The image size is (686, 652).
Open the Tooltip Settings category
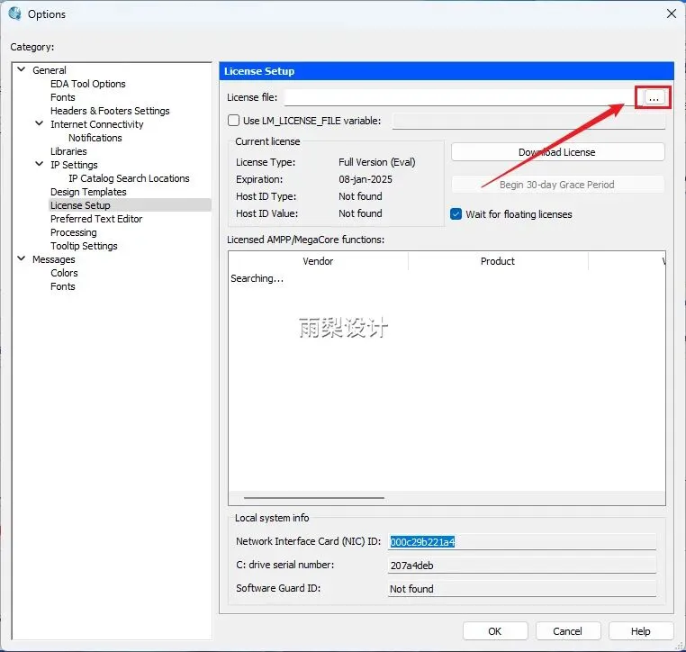[x=84, y=246]
